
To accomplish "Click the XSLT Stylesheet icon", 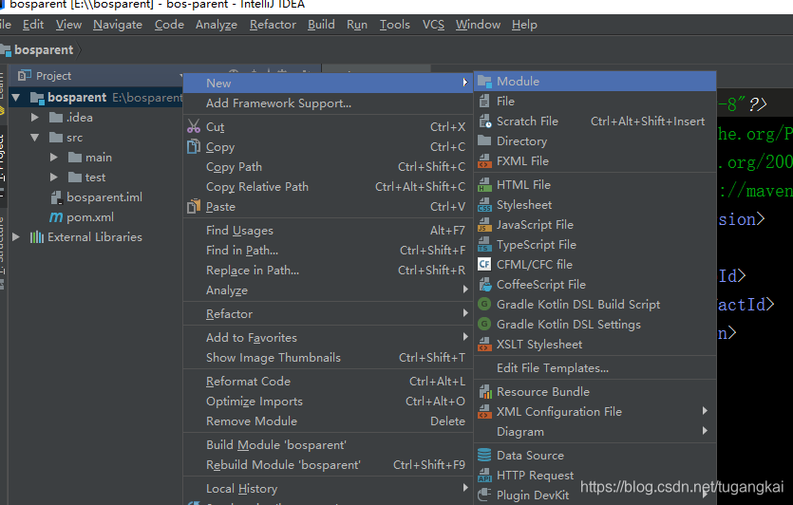I will point(484,345).
